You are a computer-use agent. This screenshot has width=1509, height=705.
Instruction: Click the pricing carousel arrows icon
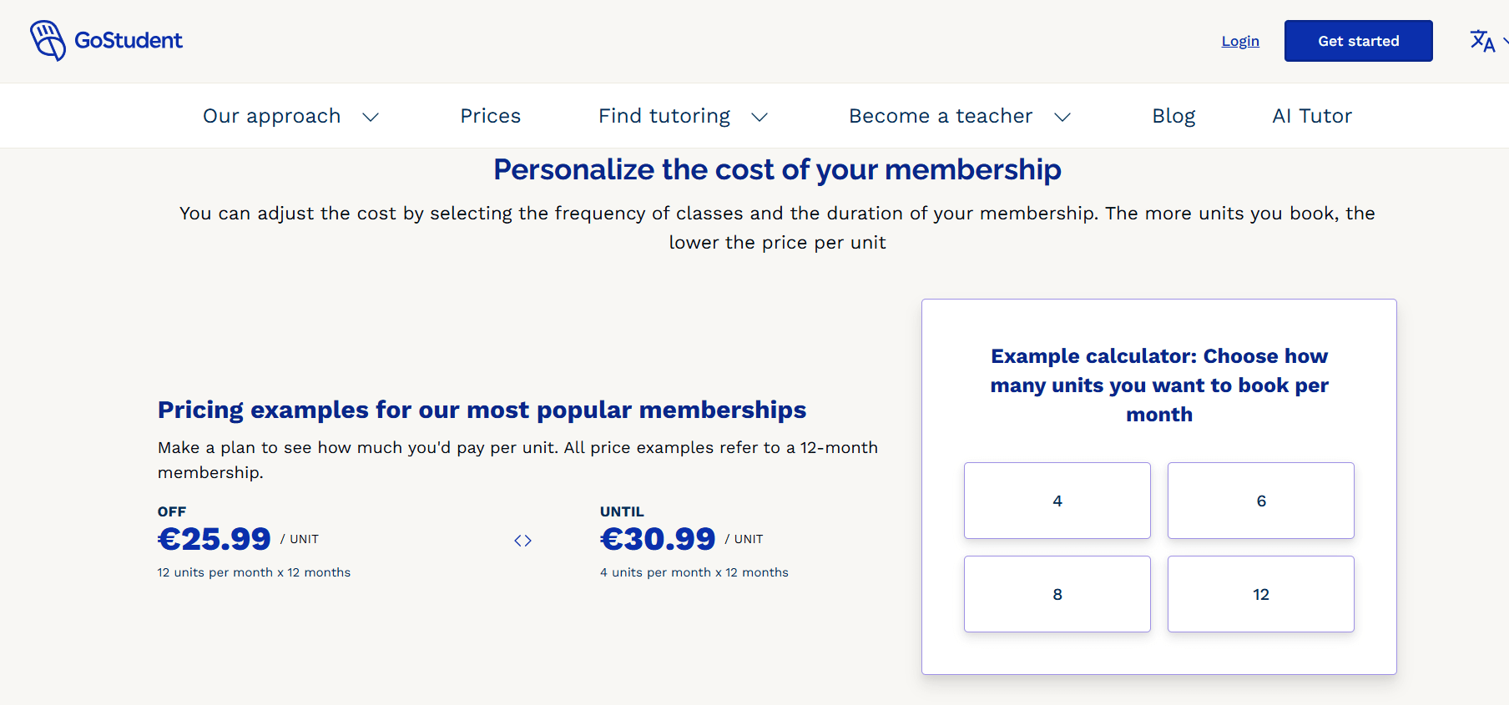click(523, 541)
